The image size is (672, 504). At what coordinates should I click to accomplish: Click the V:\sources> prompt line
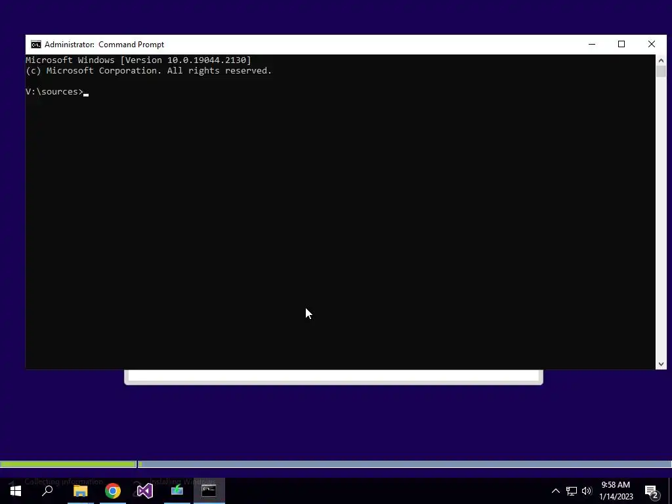click(55, 92)
